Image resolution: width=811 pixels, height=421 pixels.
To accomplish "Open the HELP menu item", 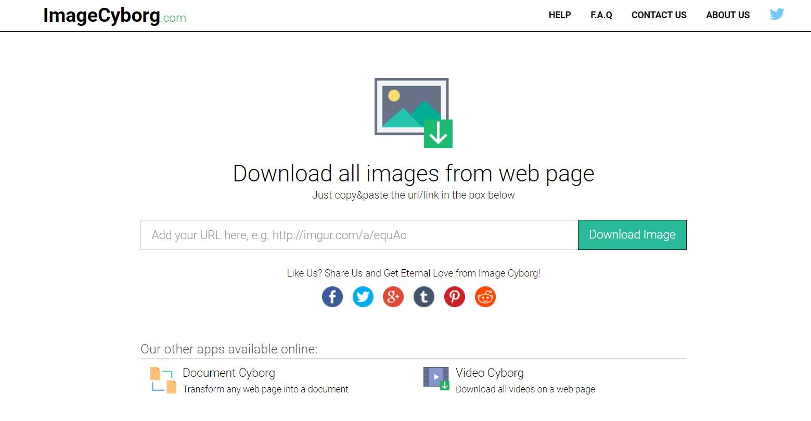I will pos(560,15).
